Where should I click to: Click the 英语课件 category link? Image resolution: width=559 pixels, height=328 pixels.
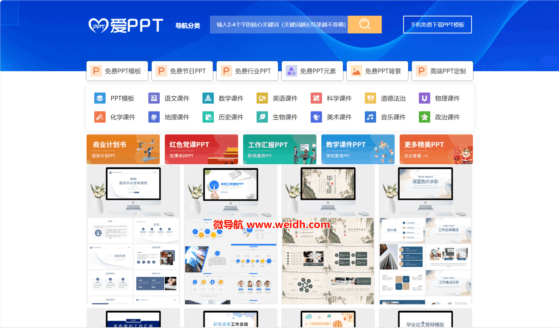285,98
